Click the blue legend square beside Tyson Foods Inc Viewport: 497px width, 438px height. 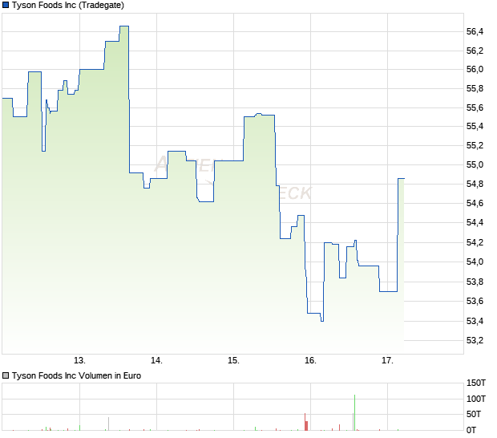(6, 5)
